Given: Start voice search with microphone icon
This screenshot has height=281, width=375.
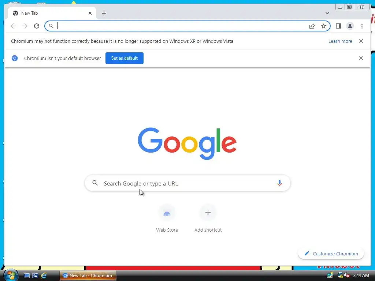Looking at the screenshot, I should (279, 183).
